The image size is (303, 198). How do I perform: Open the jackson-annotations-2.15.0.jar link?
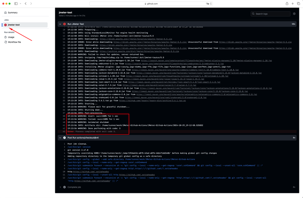click(206, 88)
